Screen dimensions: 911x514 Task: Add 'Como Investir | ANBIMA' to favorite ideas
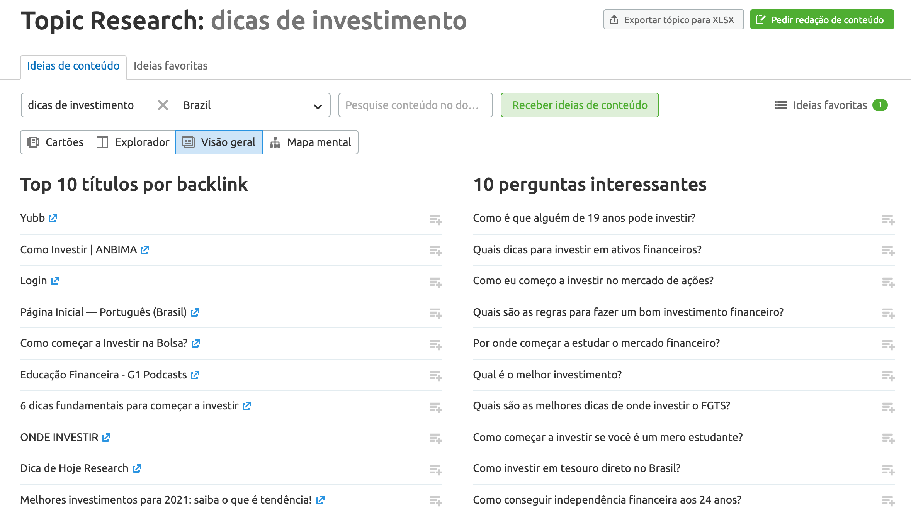point(435,251)
